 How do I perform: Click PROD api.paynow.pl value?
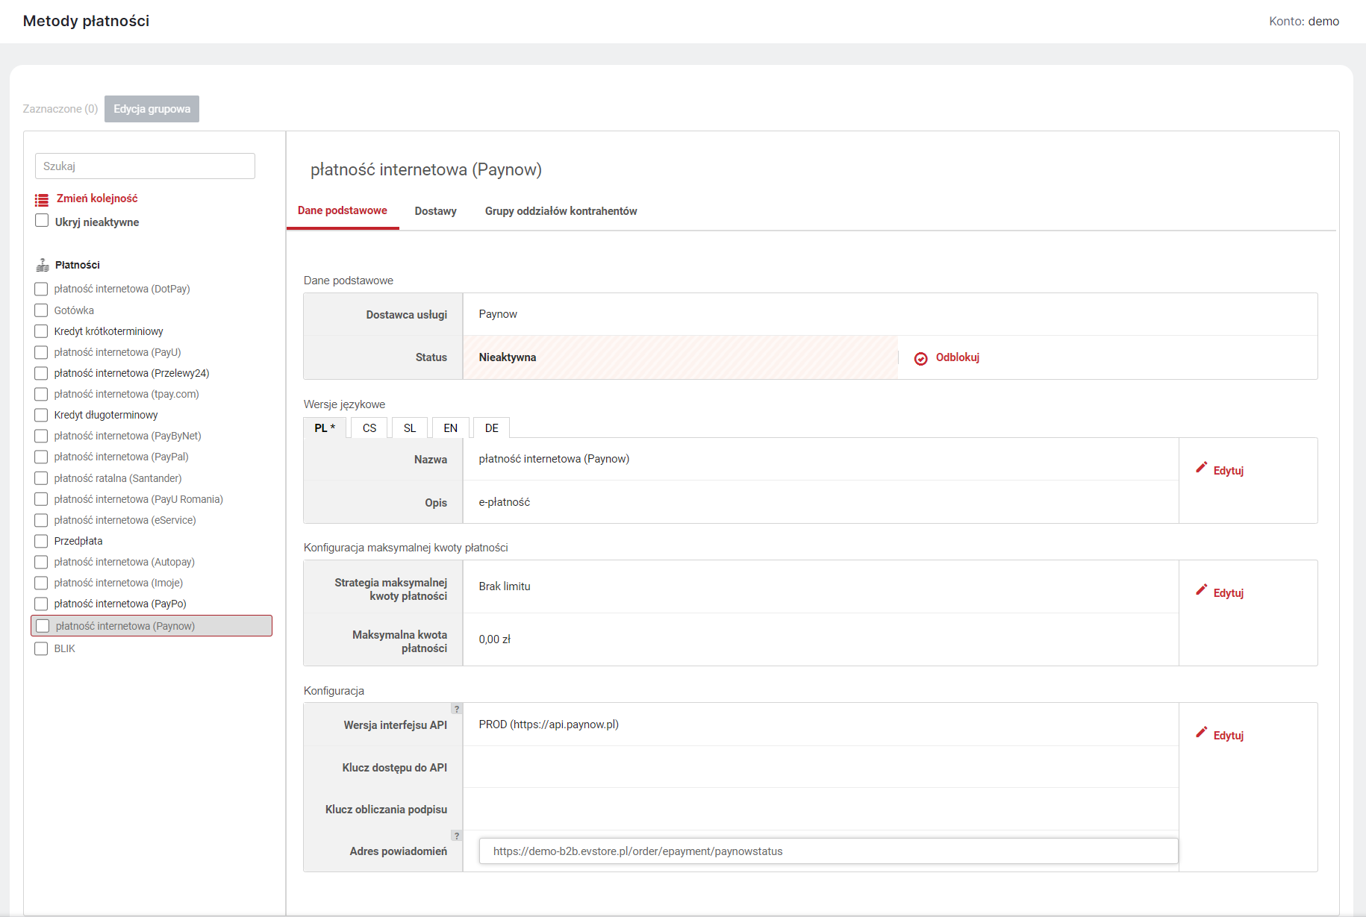pos(549,724)
